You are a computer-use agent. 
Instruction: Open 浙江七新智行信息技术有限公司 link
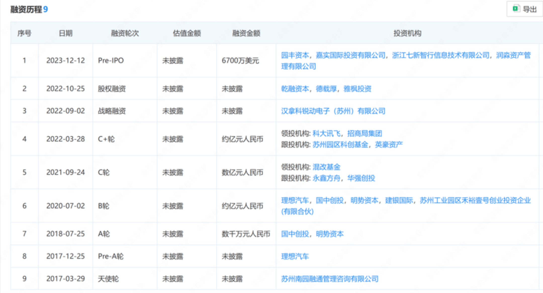[441, 55]
